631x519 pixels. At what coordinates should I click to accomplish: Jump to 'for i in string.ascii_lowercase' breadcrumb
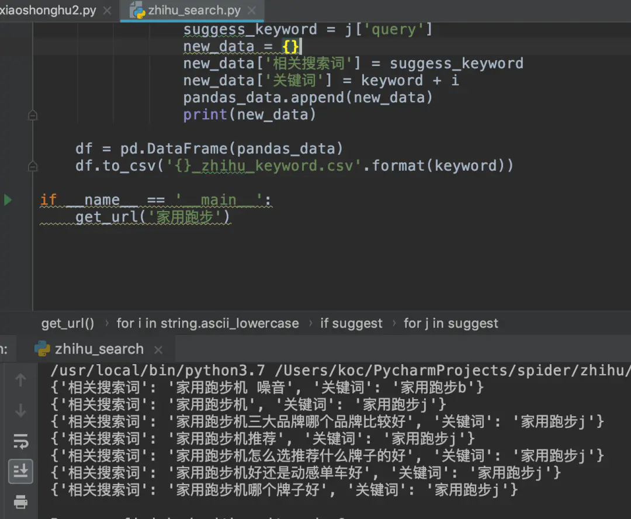click(x=207, y=323)
